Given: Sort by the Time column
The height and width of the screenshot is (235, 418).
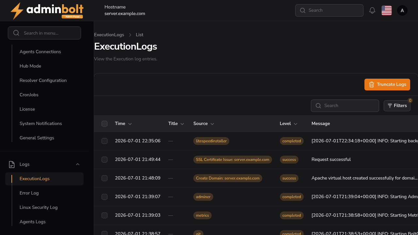Looking at the screenshot, I should 123,124.
